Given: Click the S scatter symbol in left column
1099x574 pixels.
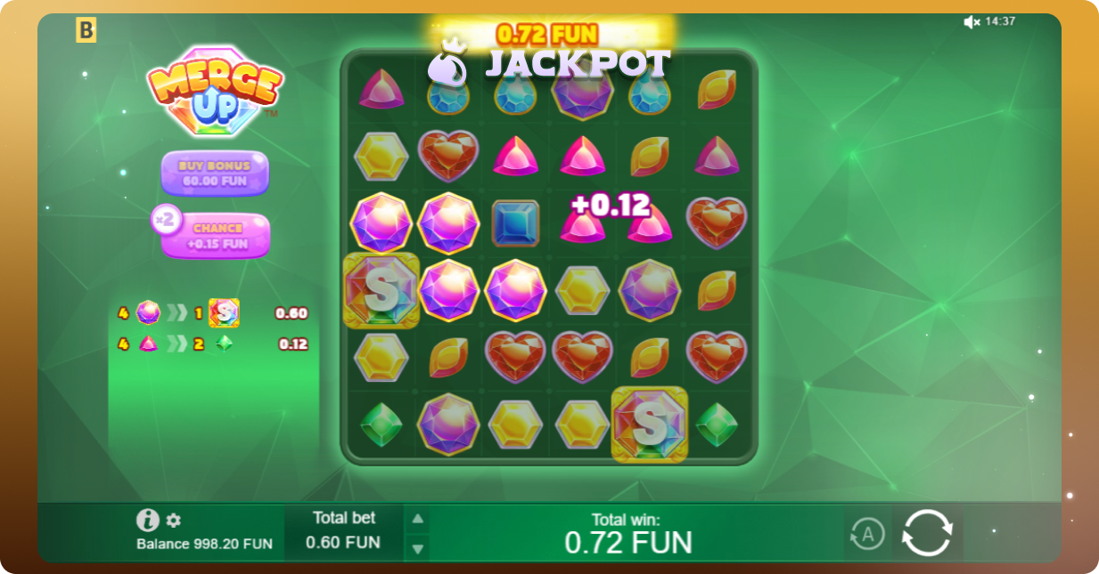Looking at the screenshot, I should tap(381, 290).
